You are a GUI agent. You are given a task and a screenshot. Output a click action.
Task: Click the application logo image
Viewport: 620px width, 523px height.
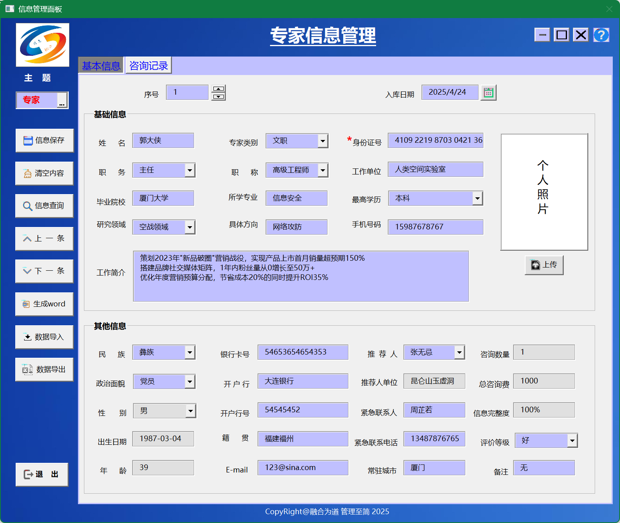43,45
